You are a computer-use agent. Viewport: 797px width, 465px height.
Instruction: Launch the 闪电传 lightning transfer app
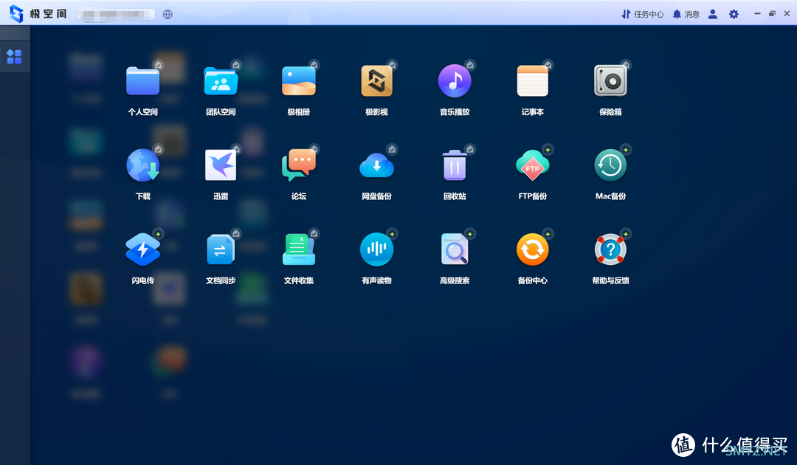pyautogui.click(x=143, y=250)
